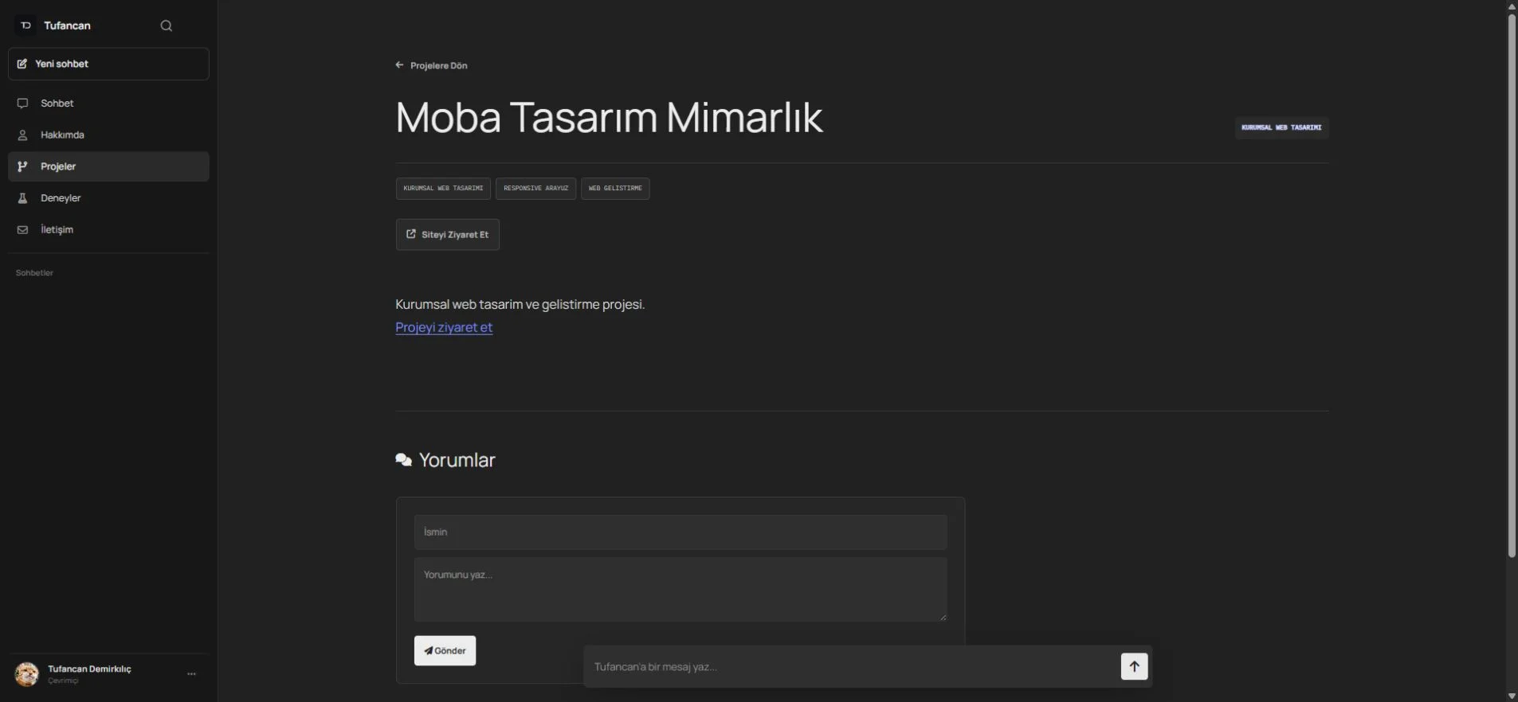The height and width of the screenshot is (702, 1518).
Task: Click the scrollbar down arrow
Action: coord(1512,696)
